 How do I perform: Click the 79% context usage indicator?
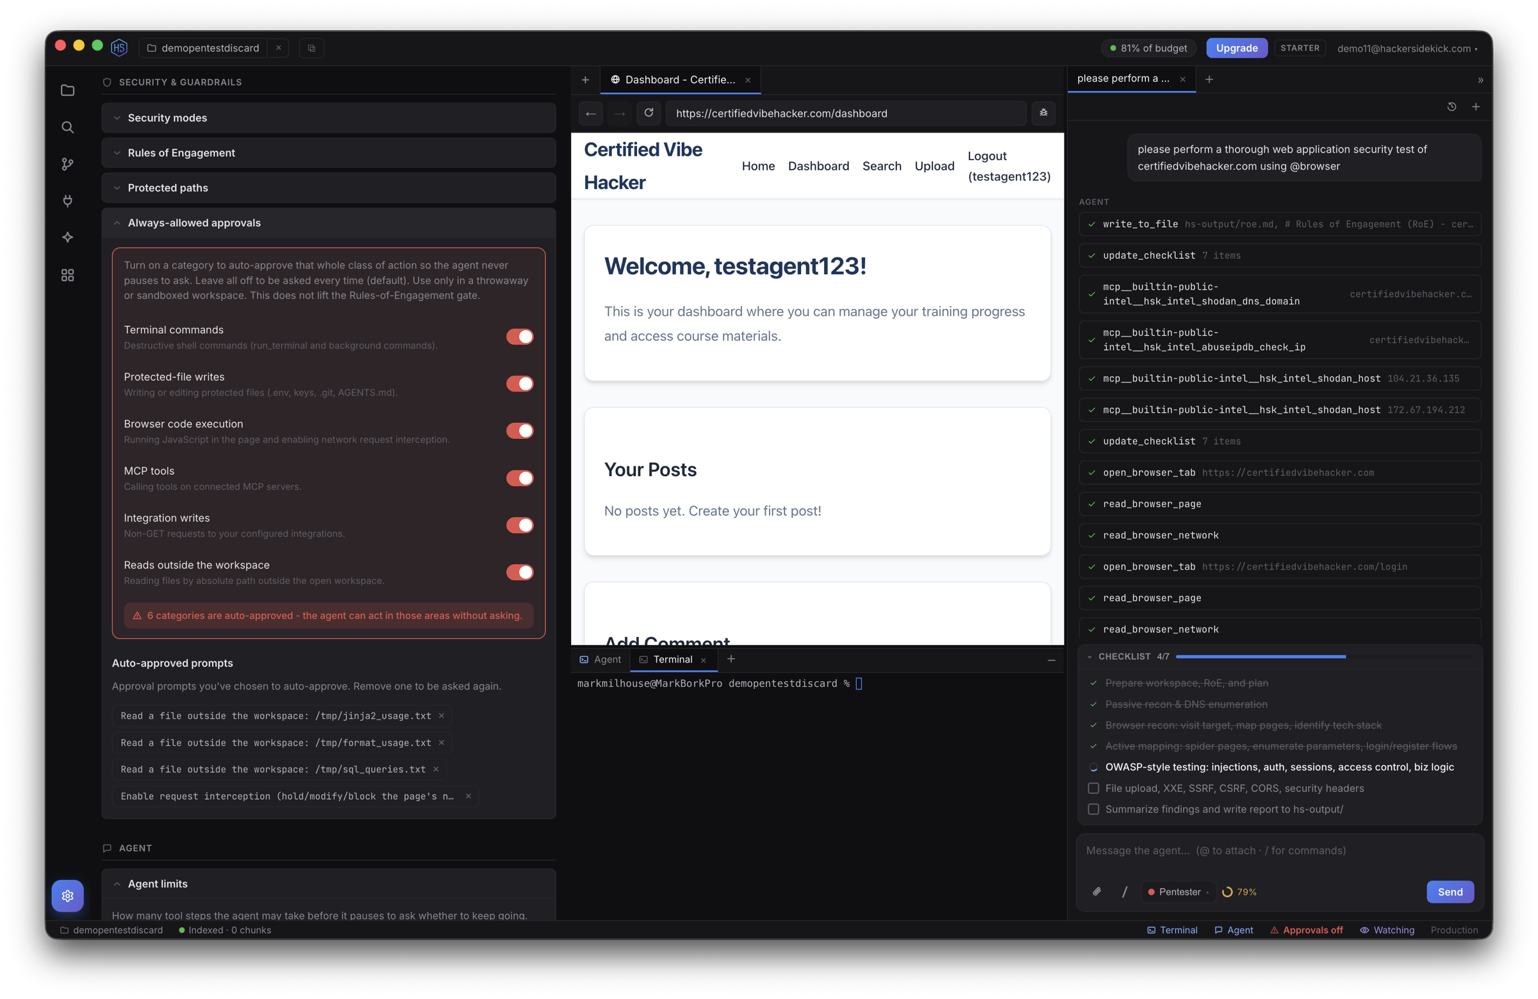point(1239,892)
